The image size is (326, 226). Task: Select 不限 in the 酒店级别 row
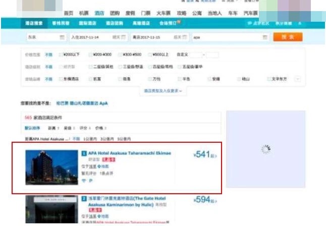pos(49,67)
